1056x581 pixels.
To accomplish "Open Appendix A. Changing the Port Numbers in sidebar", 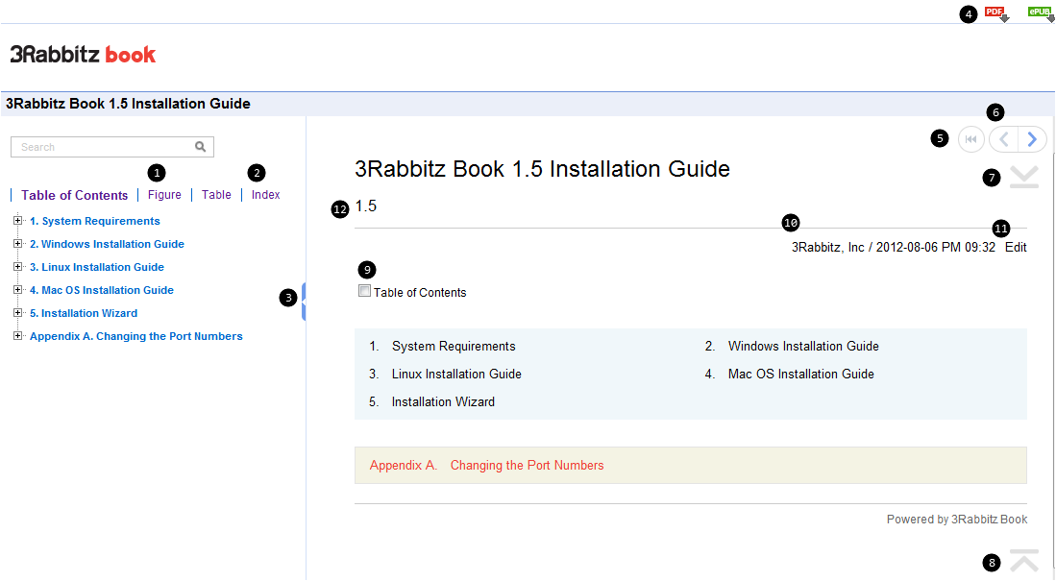I will tap(136, 336).
